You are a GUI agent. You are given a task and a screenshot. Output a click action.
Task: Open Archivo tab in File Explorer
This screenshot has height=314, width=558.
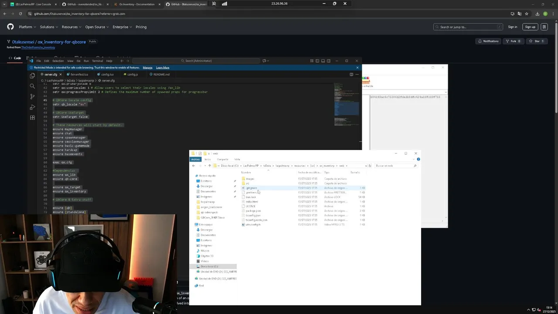pos(195,159)
